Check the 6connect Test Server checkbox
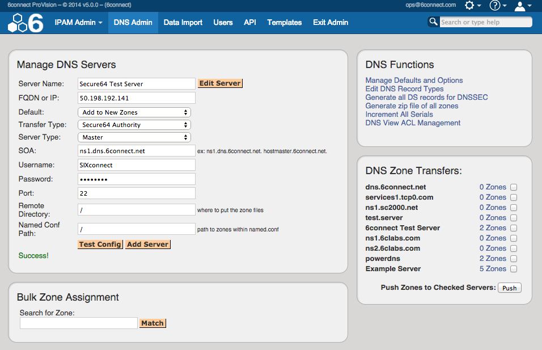This screenshot has height=350, width=542. 514,228
